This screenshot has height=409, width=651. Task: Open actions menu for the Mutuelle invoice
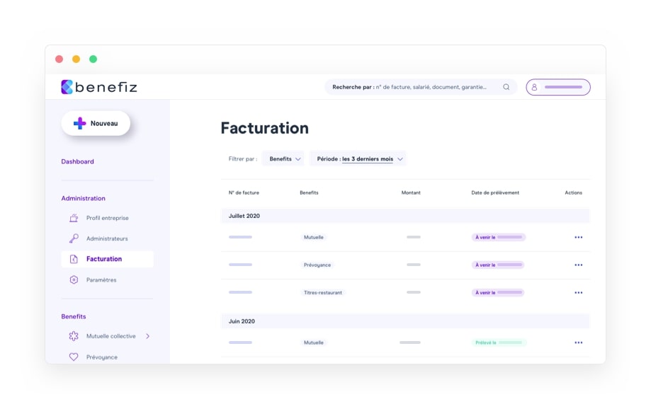pos(578,237)
